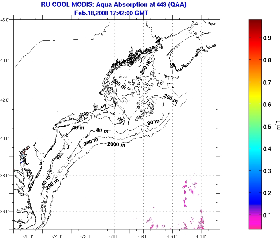Click latitude label '38 0''
The image size is (280, 240).
5,175
